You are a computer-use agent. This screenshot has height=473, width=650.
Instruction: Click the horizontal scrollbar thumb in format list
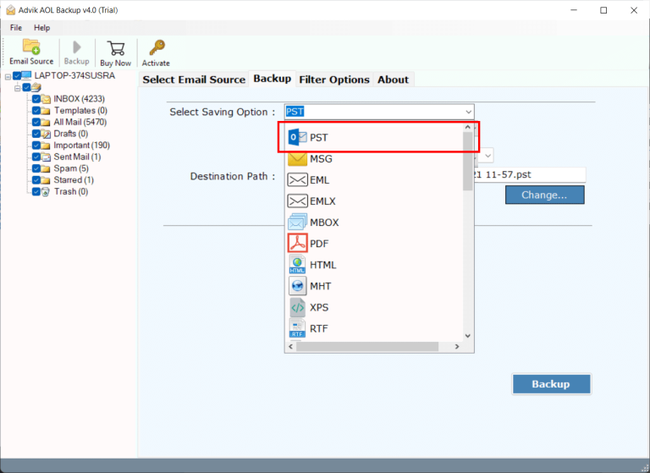pos(367,347)
